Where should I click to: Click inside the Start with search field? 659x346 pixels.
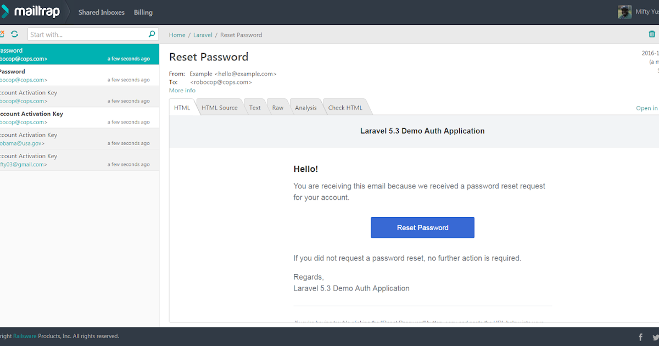82,34
